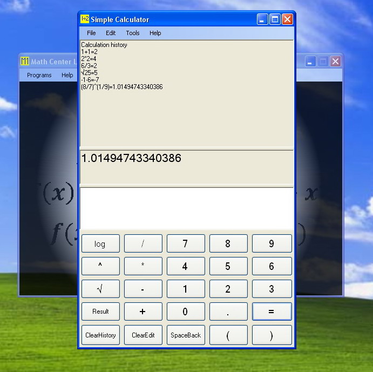Click the plus button

[143, 312]
